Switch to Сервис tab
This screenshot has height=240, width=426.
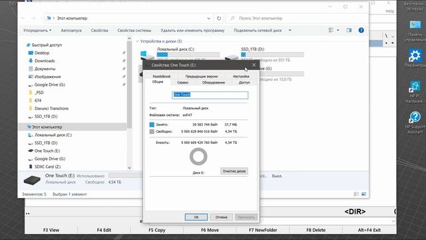(182, 82)
